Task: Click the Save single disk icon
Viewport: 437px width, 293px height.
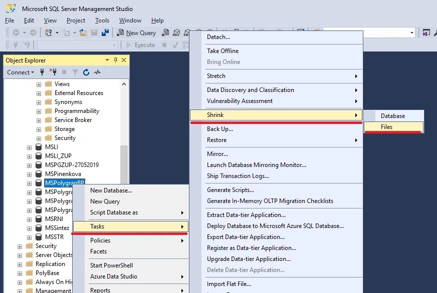Action: [x=94, y=33]
